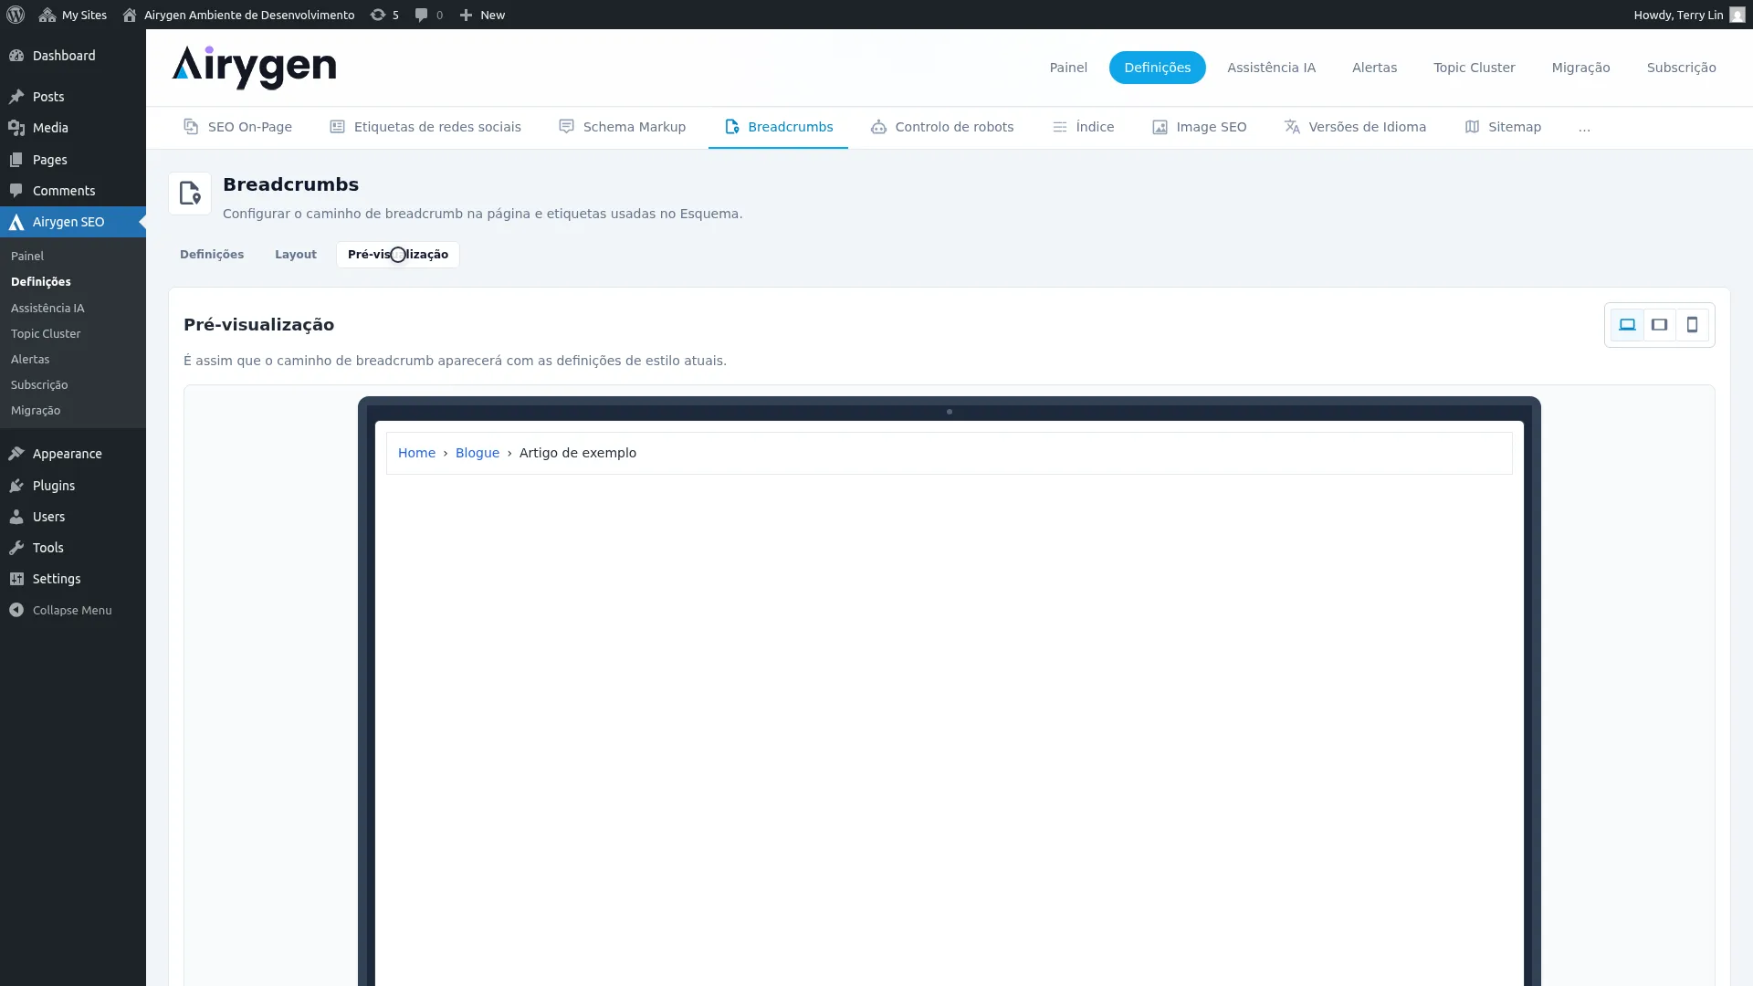Open Comments in the sidebar
Screen dimensions: 1753x986
click(x=73, y=191)
